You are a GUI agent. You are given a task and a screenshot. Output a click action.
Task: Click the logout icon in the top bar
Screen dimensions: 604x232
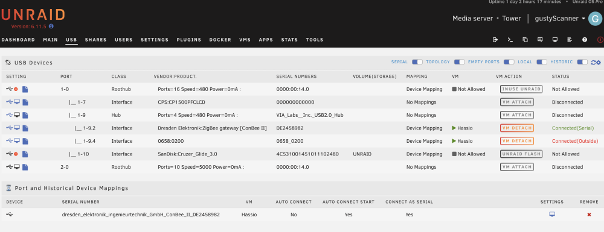(x=495, y=40)
